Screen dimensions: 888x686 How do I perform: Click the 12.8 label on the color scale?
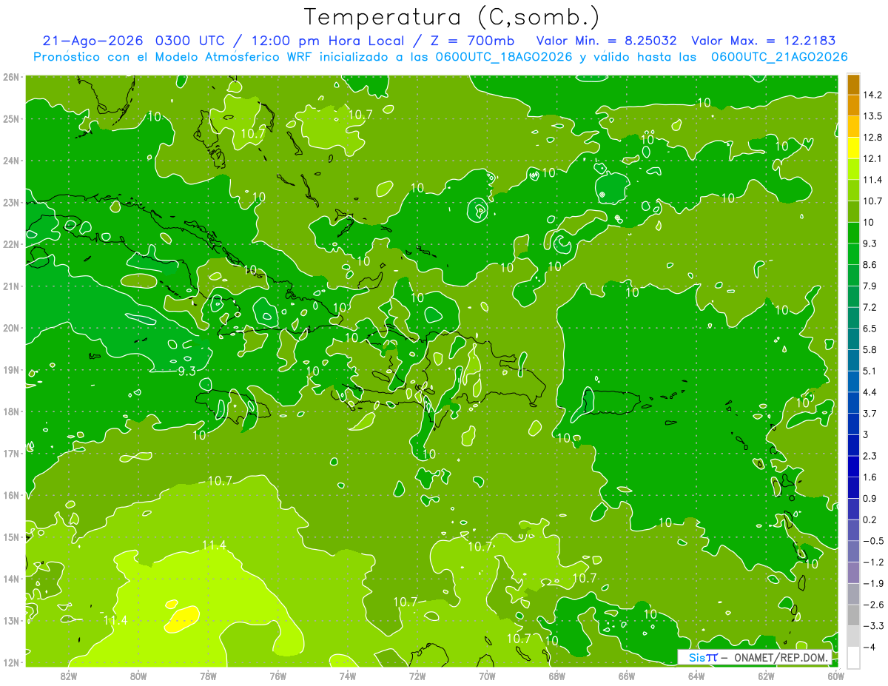[x=874, y=138]
